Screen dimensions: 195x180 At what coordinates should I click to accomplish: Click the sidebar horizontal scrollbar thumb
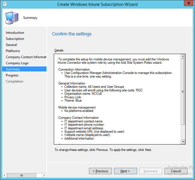(22, 175)
